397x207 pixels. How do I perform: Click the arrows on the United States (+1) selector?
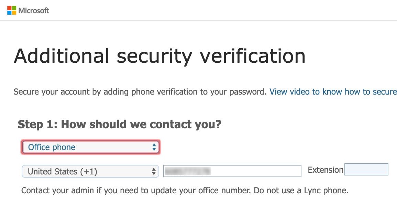(x=154, y=171)
